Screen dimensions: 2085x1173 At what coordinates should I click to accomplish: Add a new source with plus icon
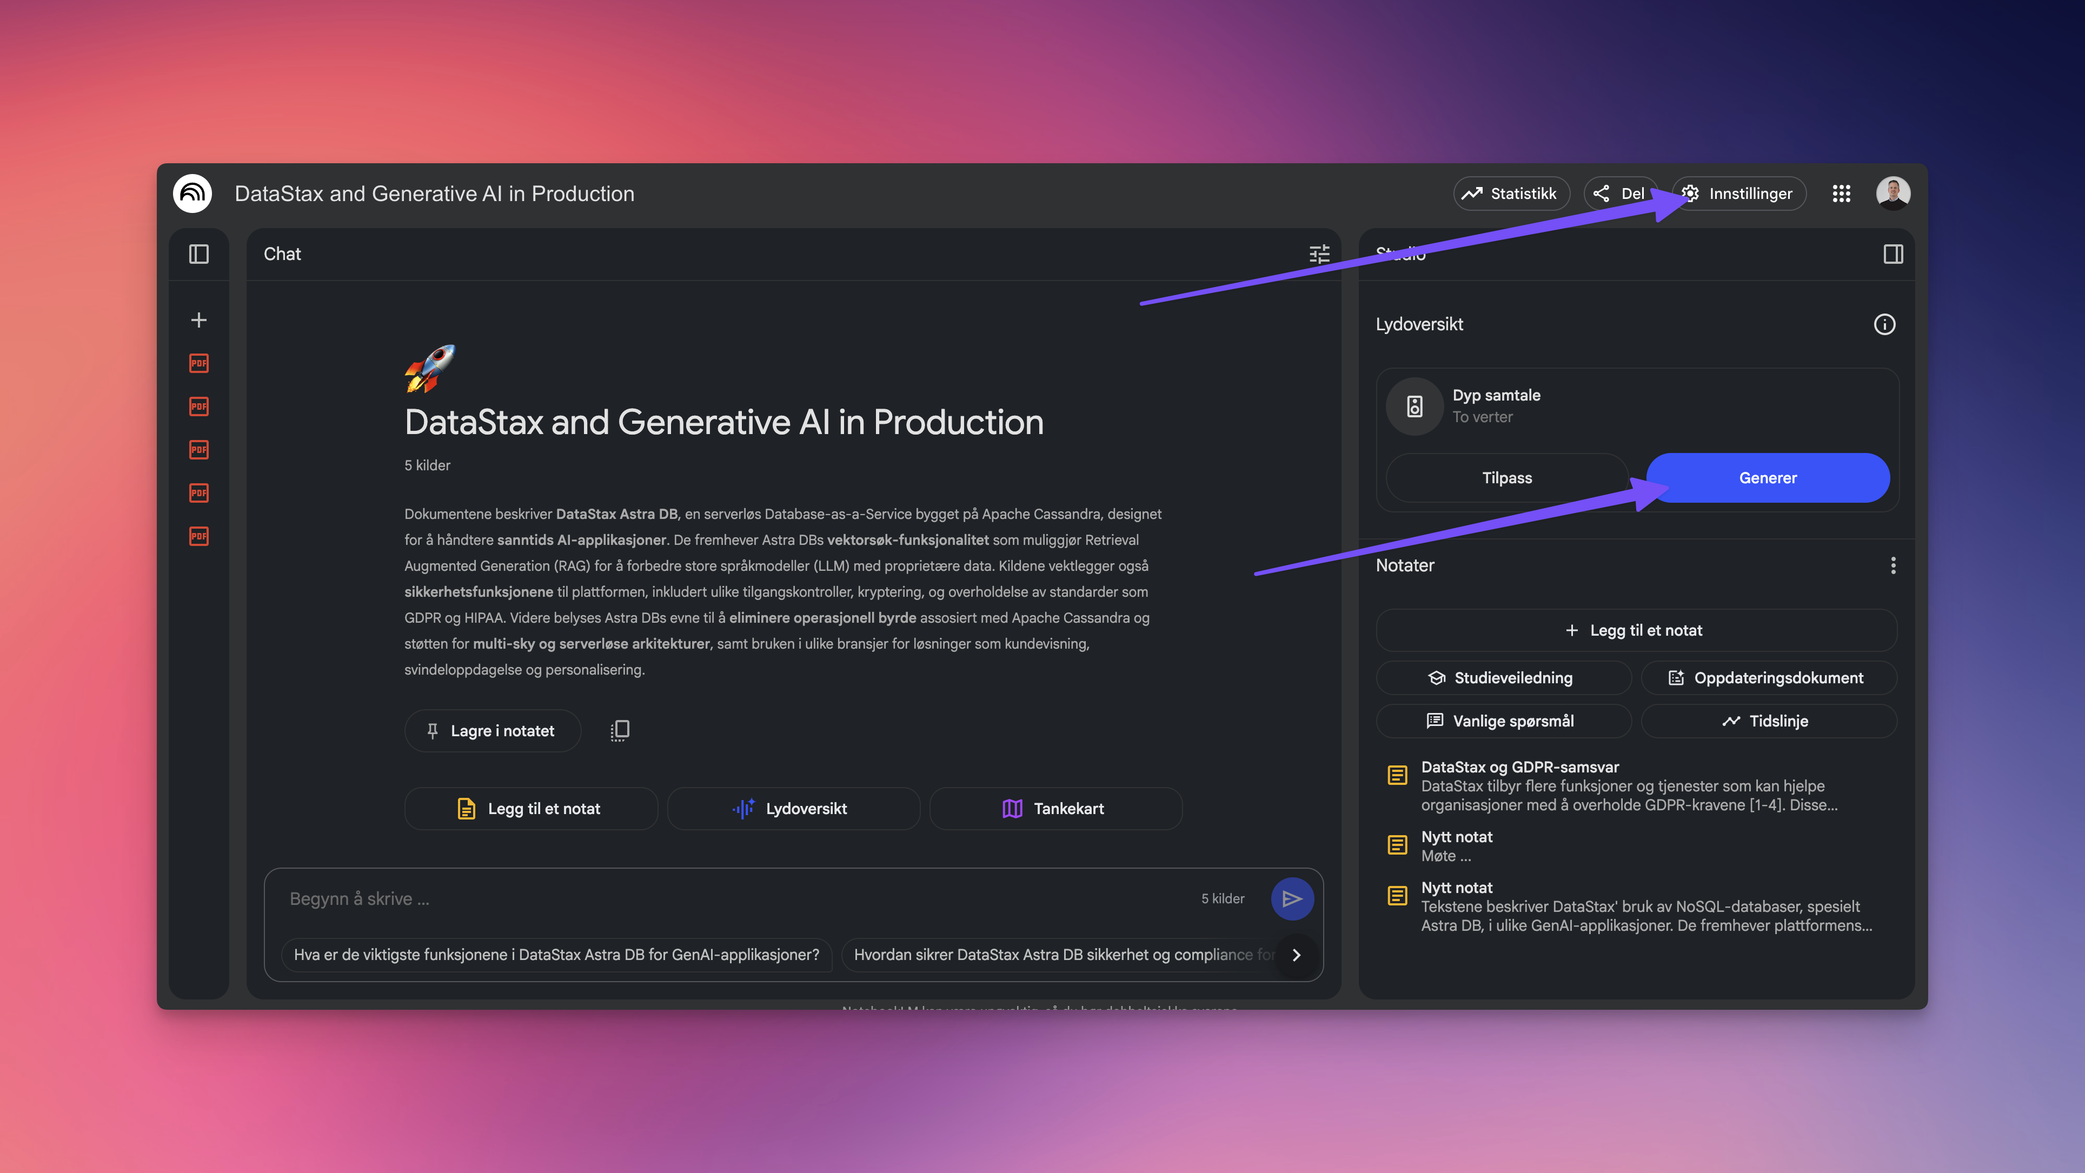pos(199,321)
